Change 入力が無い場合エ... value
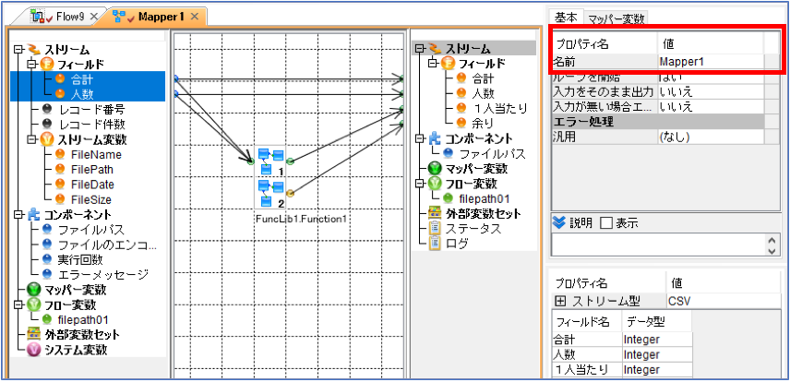This screenshot has width=790, height=382. click(x=711, y=106)
